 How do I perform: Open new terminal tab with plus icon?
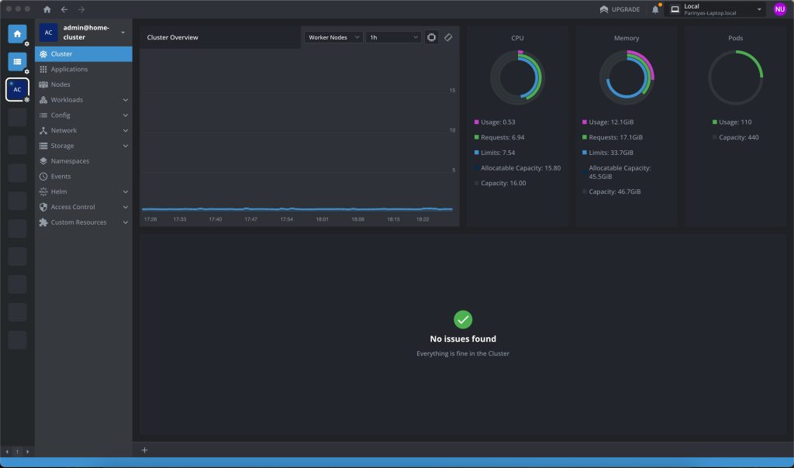(x=144, y=450)
